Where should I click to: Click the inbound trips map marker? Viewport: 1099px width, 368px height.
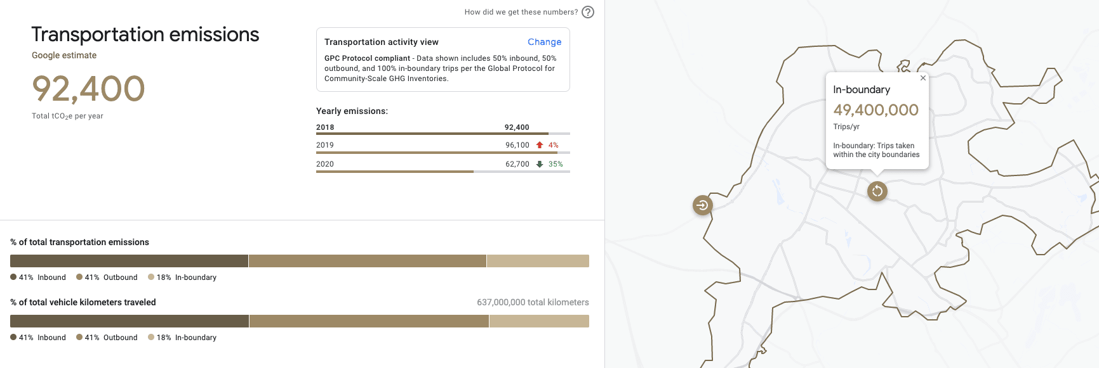702,205
